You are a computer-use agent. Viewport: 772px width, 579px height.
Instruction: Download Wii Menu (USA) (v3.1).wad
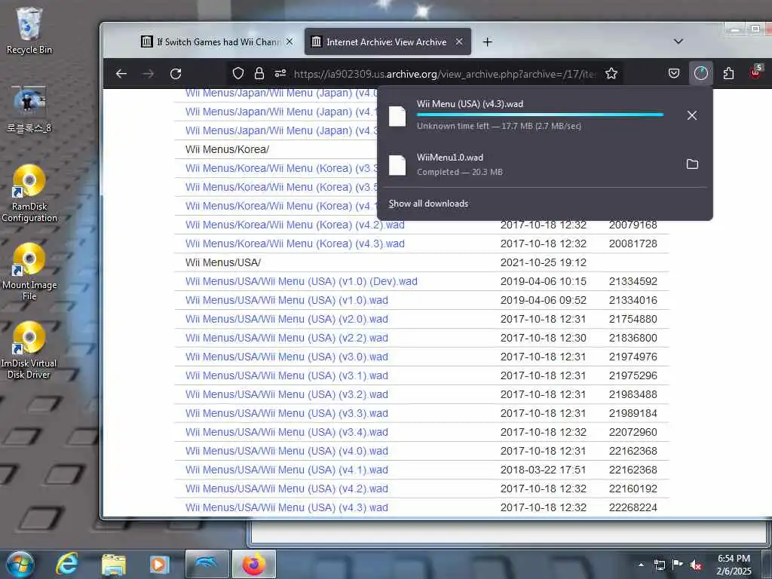(286, 375)
